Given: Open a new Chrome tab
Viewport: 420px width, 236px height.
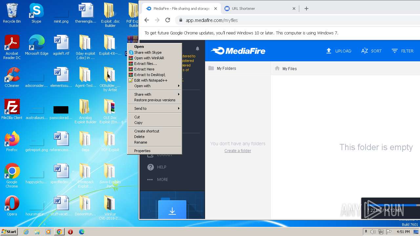Looking at the screenshot, I should (306, 9).
